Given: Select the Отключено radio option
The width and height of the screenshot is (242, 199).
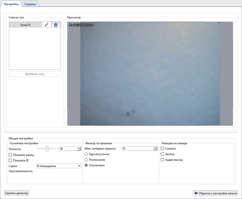Looking at the screenshot, I should click(86, 165).
